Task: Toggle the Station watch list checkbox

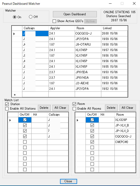Action: pos(7,104)
